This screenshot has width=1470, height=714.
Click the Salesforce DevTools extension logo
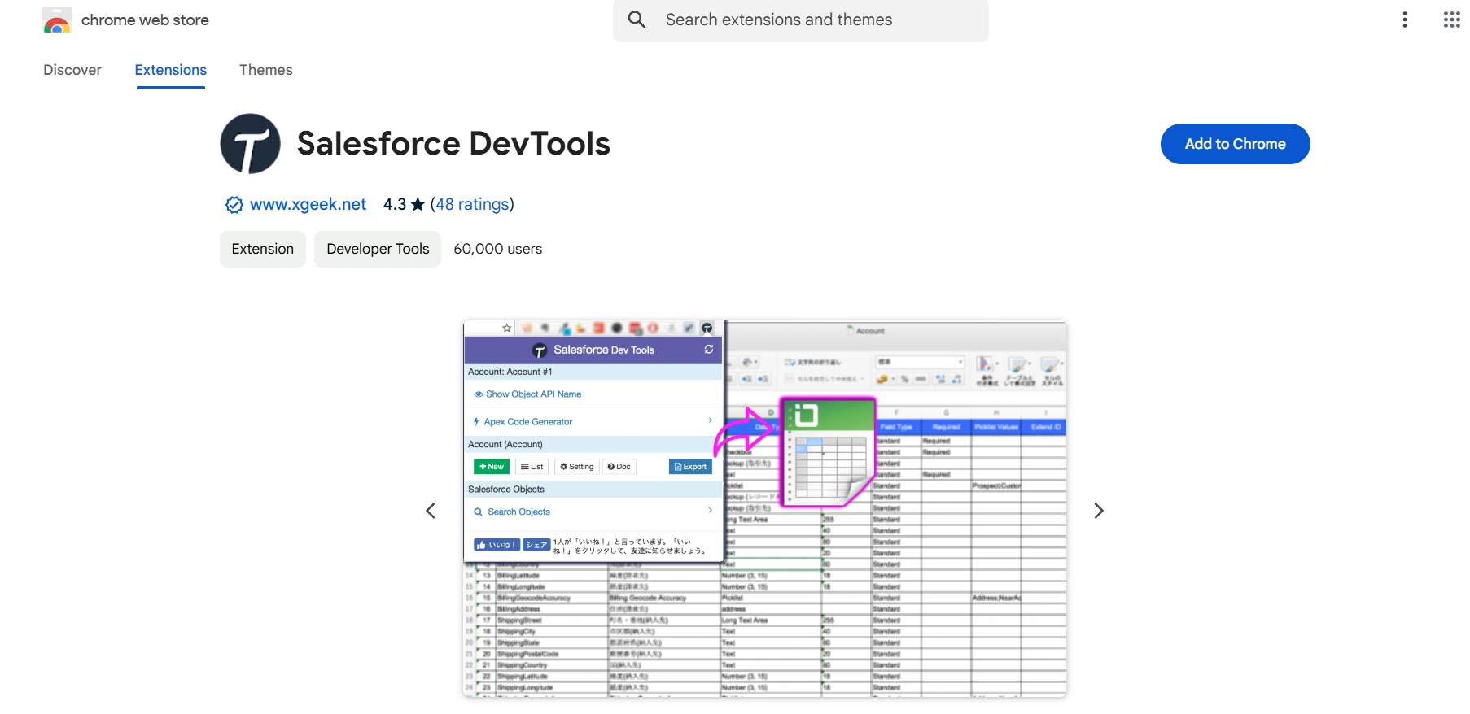(251, 144)
